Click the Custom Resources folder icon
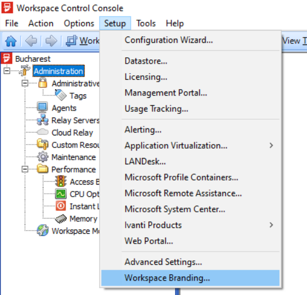 42,144
